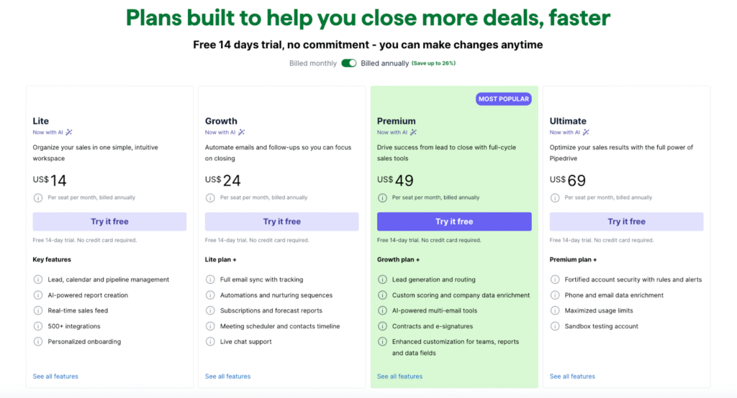
Task: Click info icon for Full email sync with tracking
Action: pyautogui.click(x=210, y=279)
